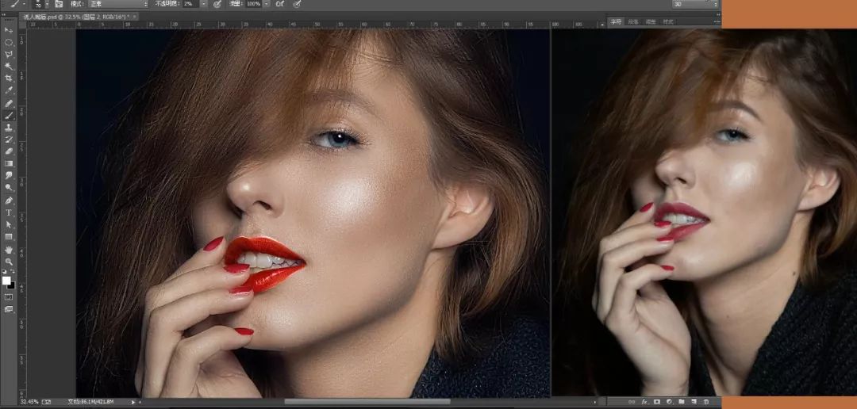This screenshot has width=857, height=409.
Task: Select the Dodge tool
Action: 8,187
